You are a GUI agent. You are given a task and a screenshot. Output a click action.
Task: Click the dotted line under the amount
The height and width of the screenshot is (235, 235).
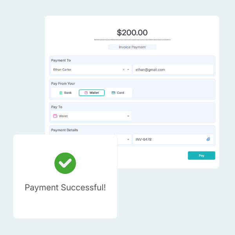point(132,40)
